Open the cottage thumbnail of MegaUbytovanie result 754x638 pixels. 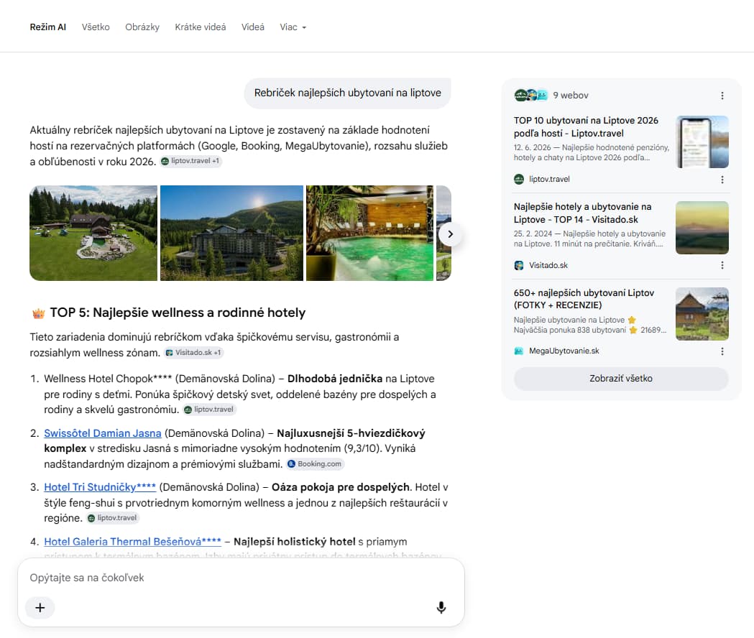pyautogui.click(x=702, y=314)
